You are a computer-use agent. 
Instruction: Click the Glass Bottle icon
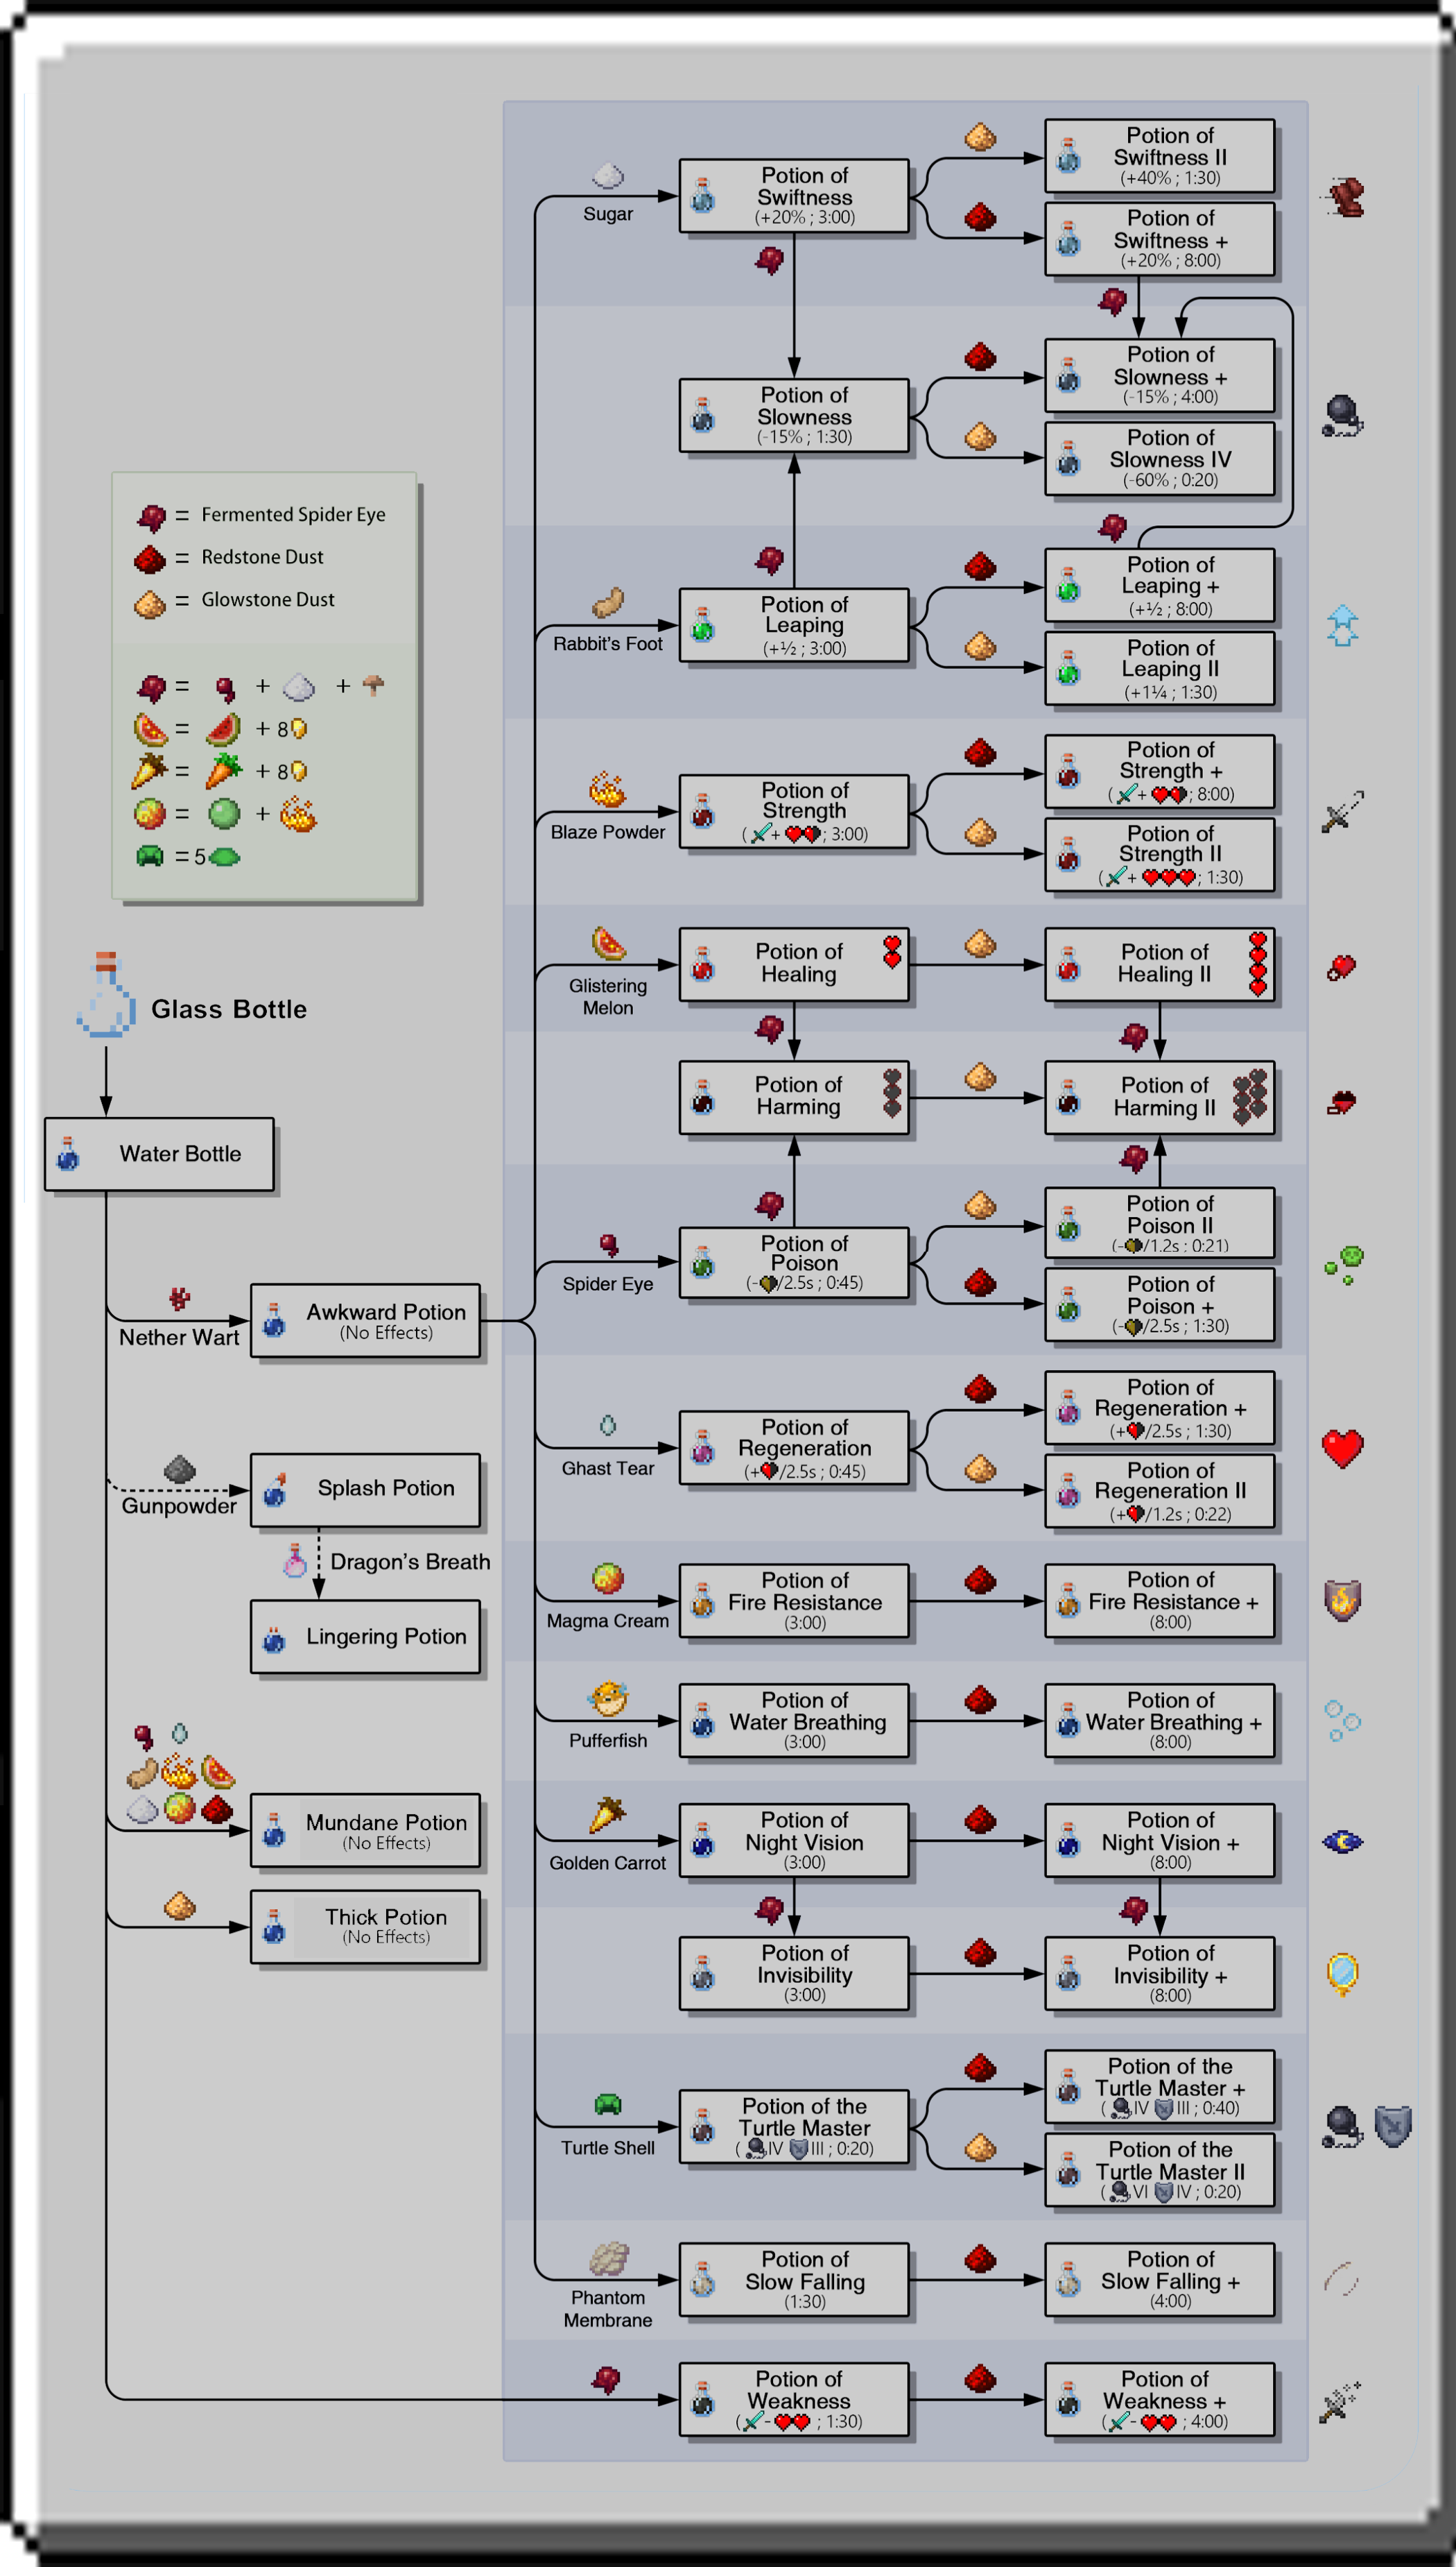click(x=106, y=993)
